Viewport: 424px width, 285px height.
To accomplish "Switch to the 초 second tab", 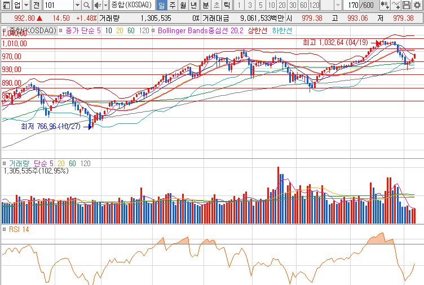I will tap(217, 5).
